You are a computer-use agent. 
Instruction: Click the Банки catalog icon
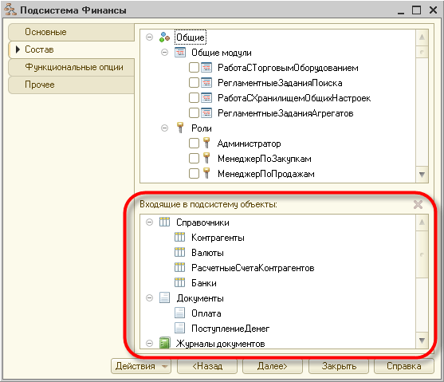179,282
